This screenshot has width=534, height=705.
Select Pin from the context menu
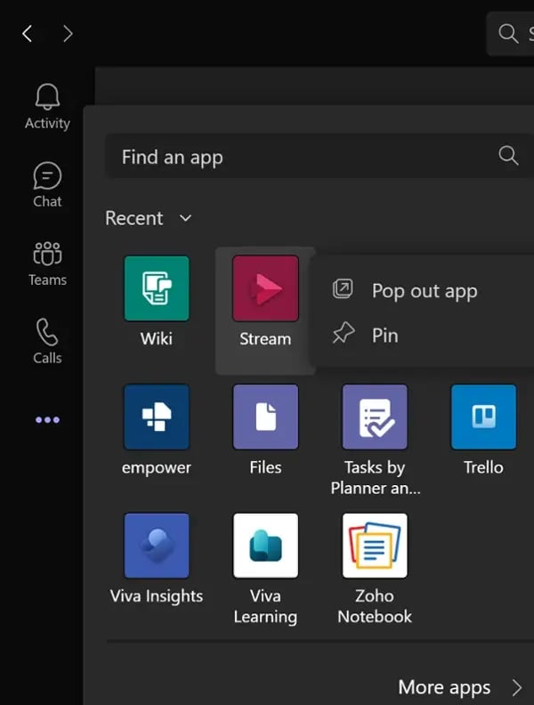[425, 335]
